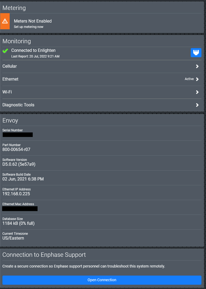Click the Database Size 1184 kB value
This screenshot has height=289, width=206.
point(18,223)
